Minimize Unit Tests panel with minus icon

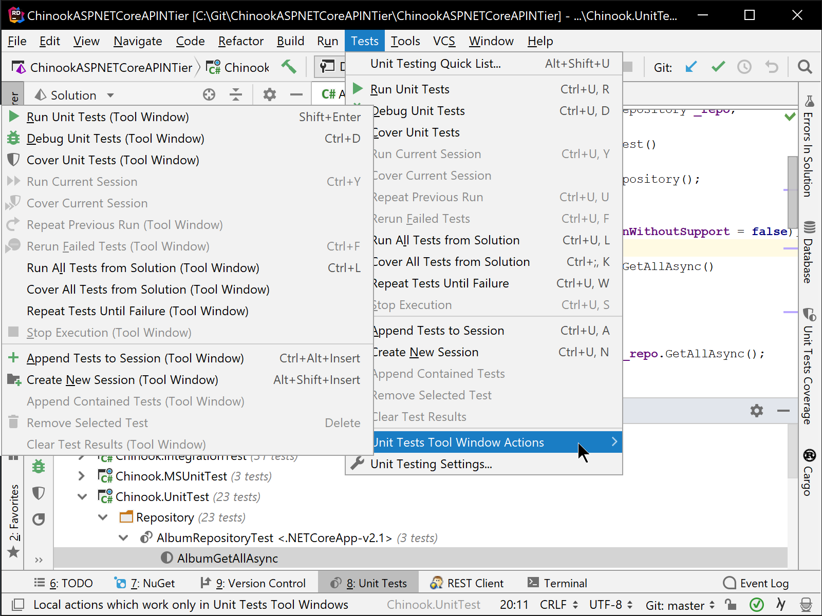[783, 411]
